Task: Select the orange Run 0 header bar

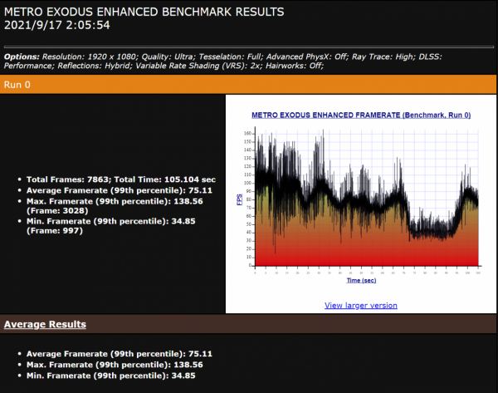Action: click(x=249, y=85)
